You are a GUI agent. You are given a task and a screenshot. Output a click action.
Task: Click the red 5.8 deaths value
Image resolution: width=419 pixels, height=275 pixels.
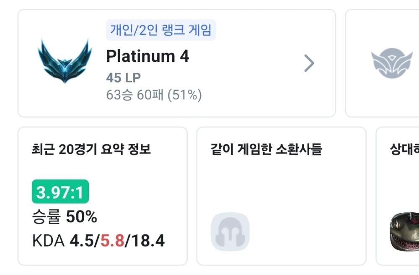coord(112,241)
